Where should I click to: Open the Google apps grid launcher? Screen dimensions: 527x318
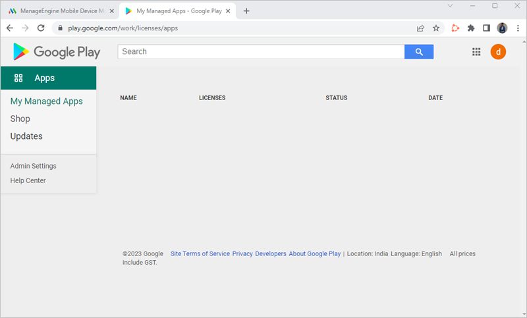(x=476, y=52)
